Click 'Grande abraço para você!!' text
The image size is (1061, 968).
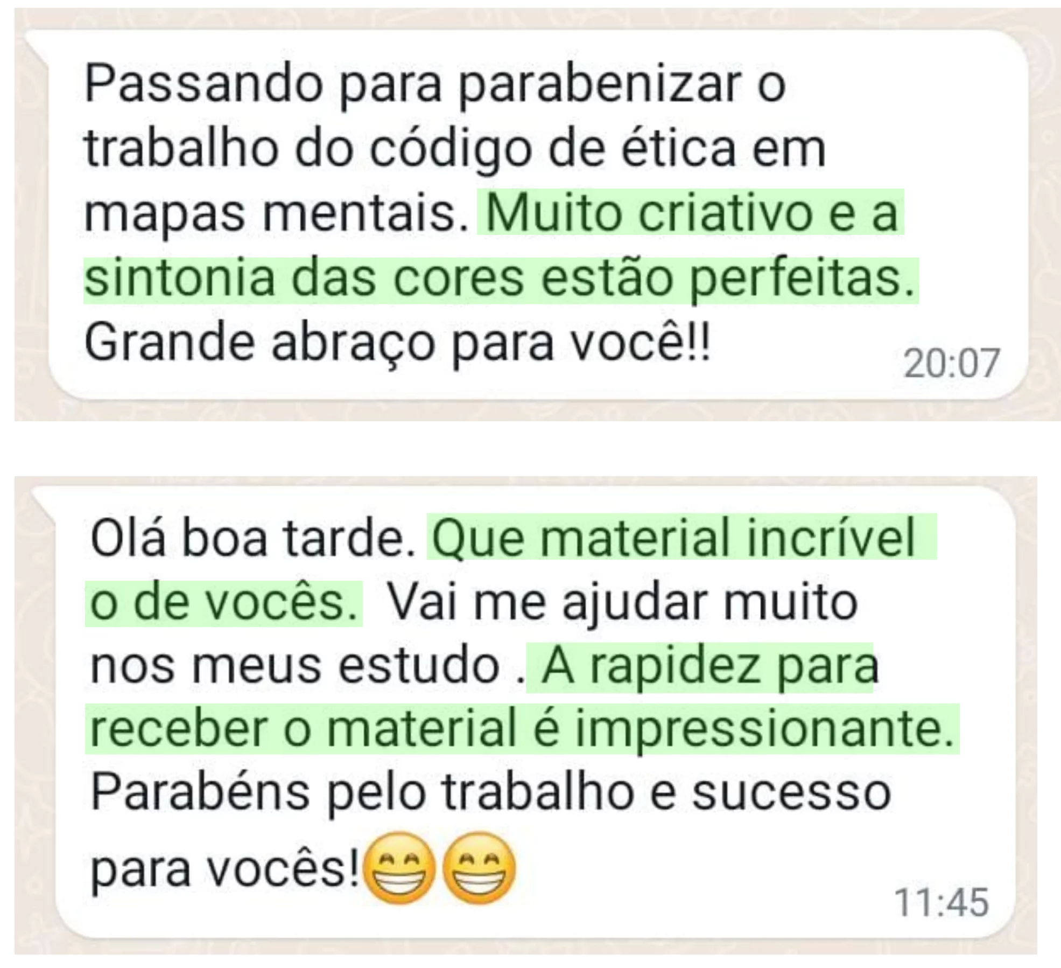pyautogui.click(x=398, y=344)
